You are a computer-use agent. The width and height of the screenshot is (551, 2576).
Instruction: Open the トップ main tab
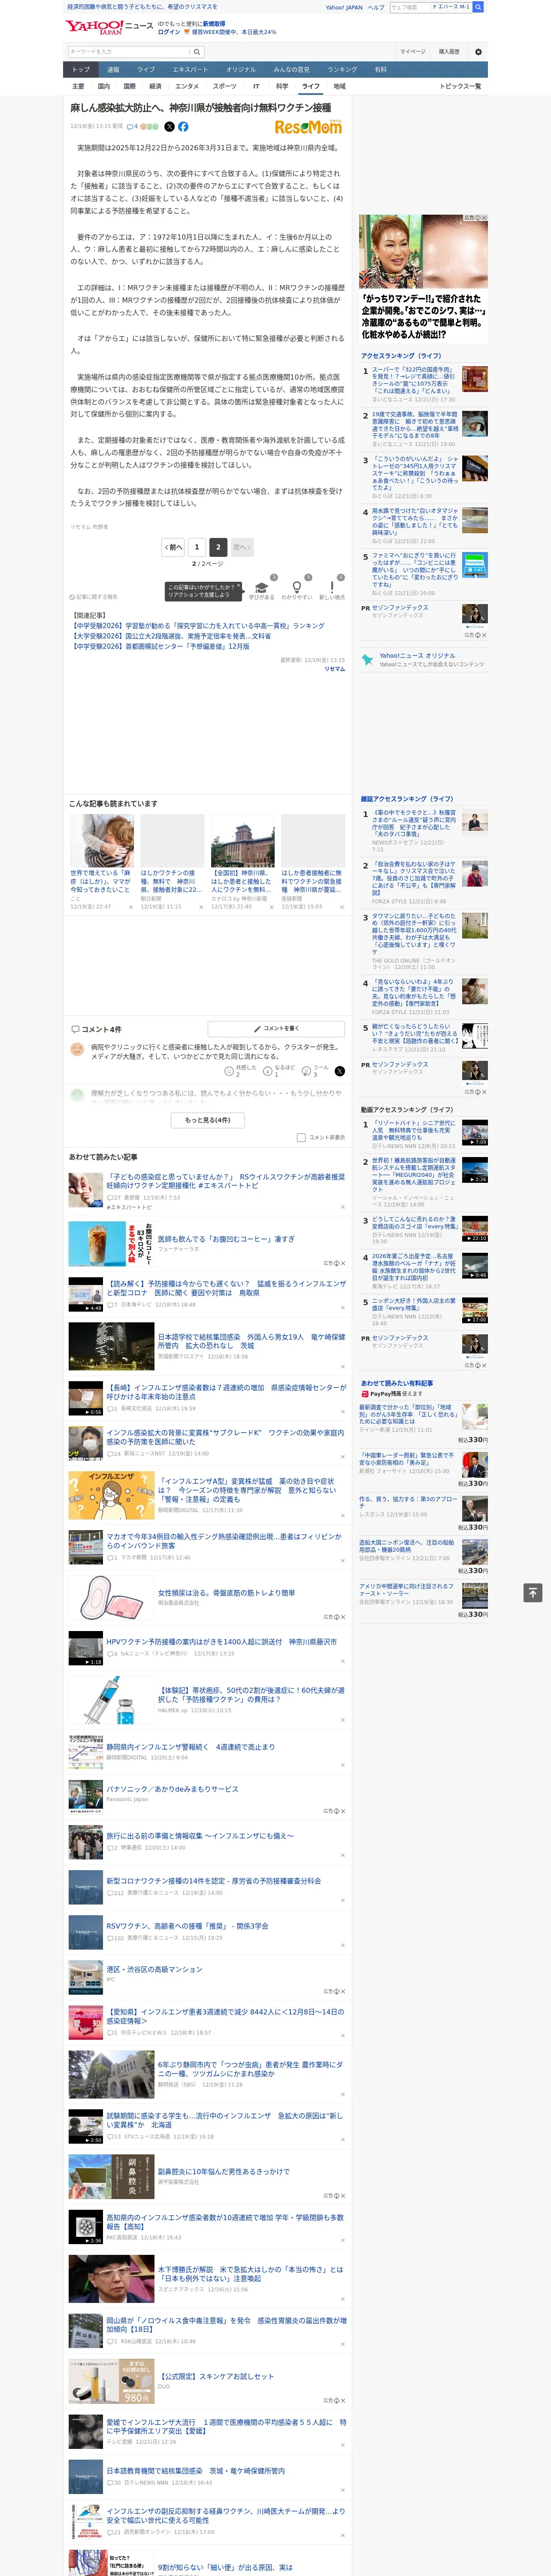tap(81, 70)
